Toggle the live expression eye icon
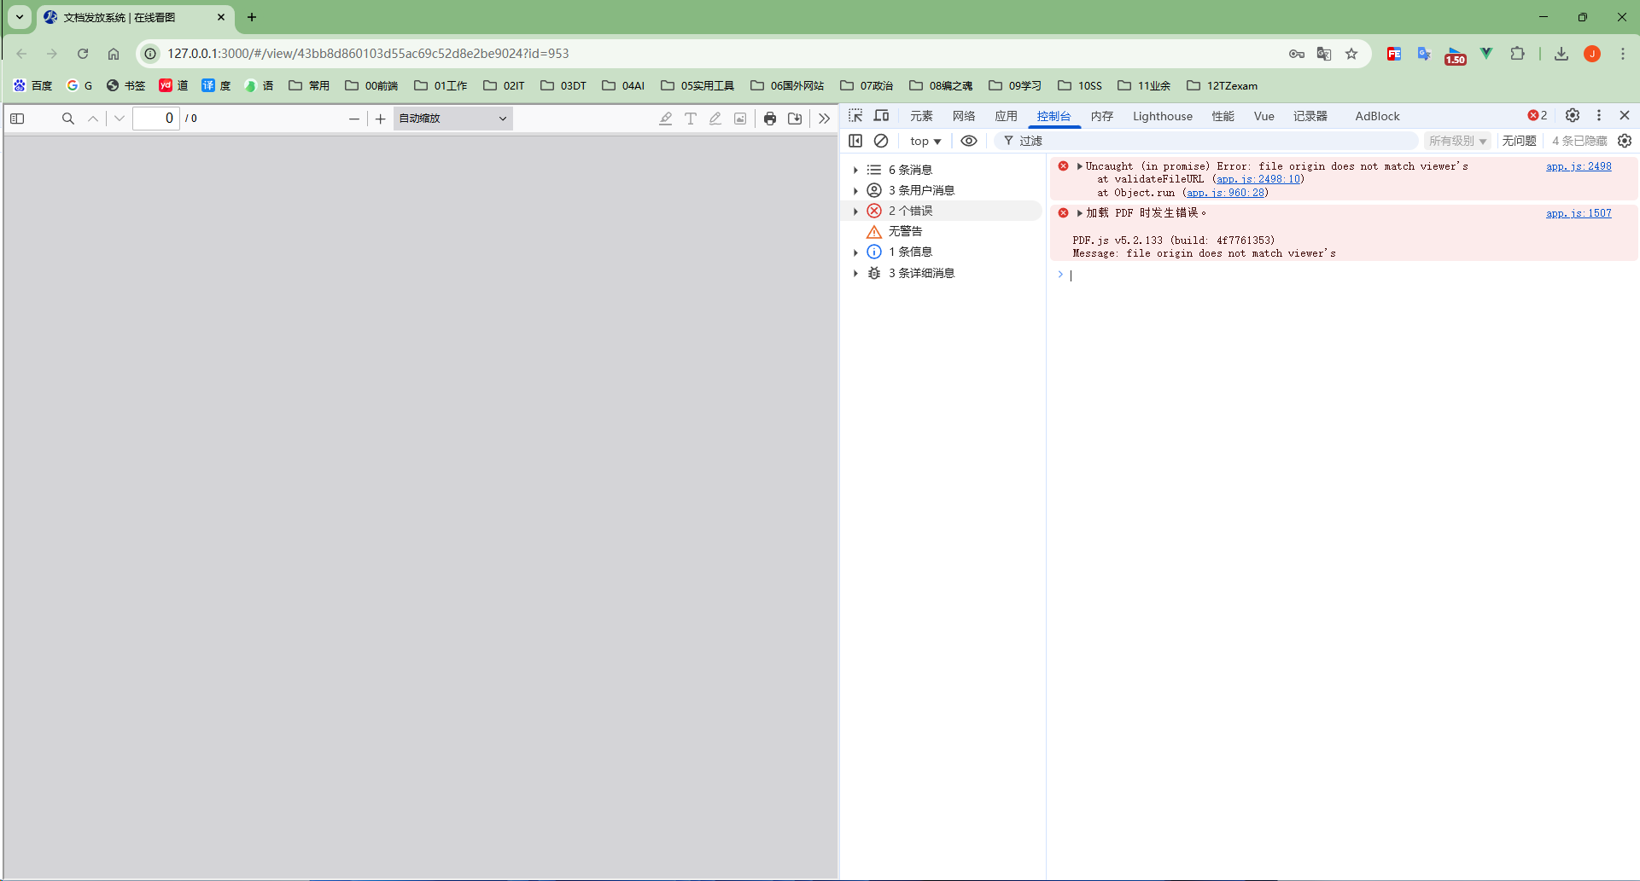This screenshot has width=1640, height=881. [968, 141]
